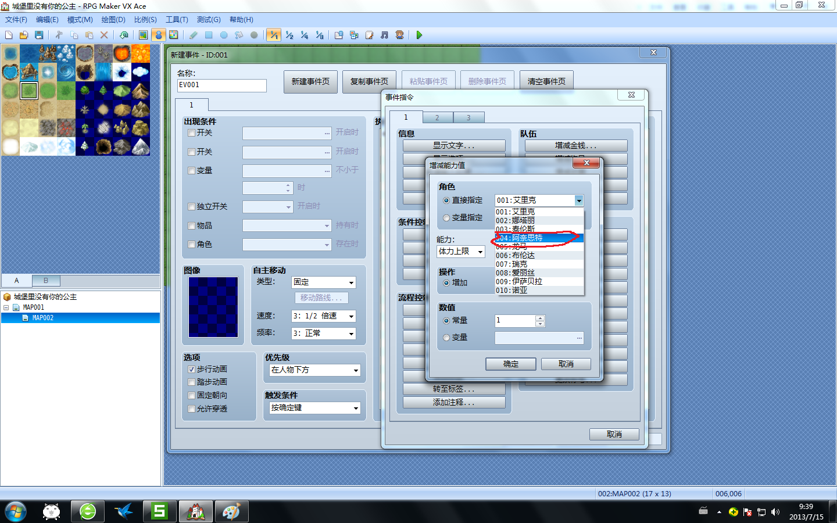This screenshot has height=523, width=837.
Task: Open the 工具(T) menu
Action: 177,20
